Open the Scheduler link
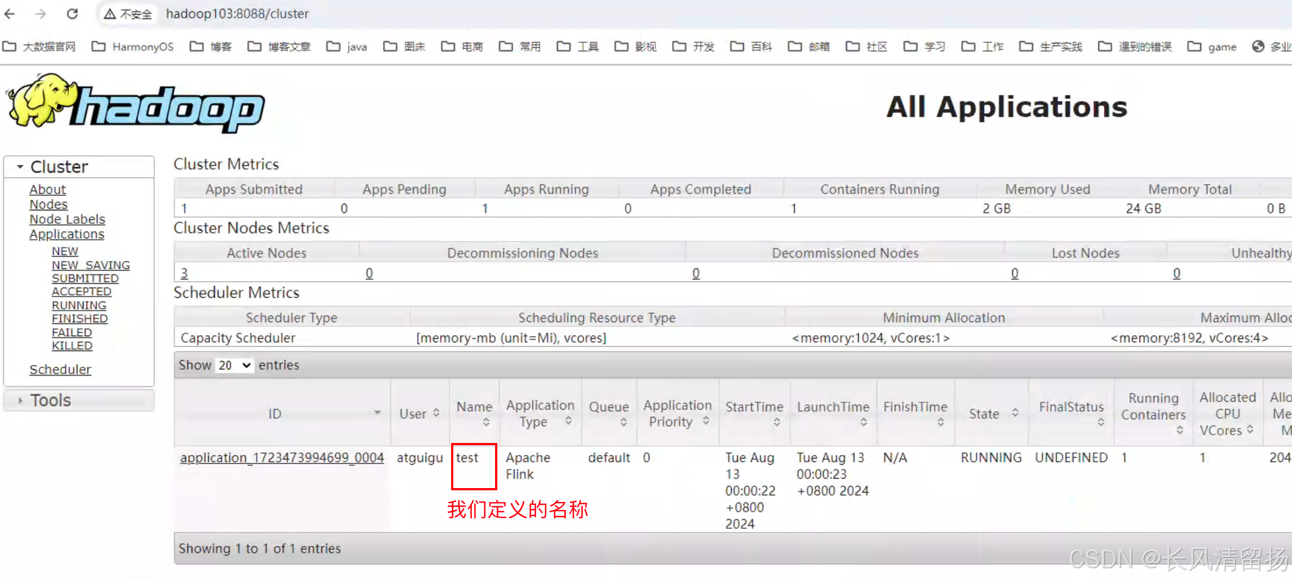 coord(60,370)
